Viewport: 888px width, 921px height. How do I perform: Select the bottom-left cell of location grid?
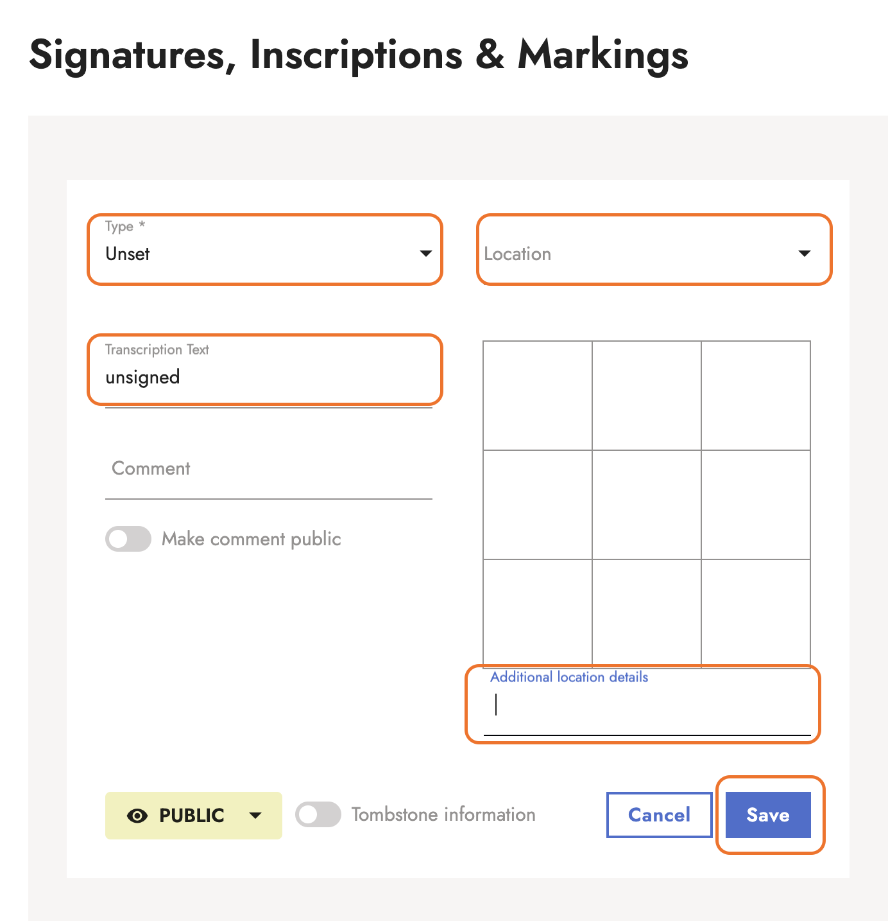coord(538,611)
